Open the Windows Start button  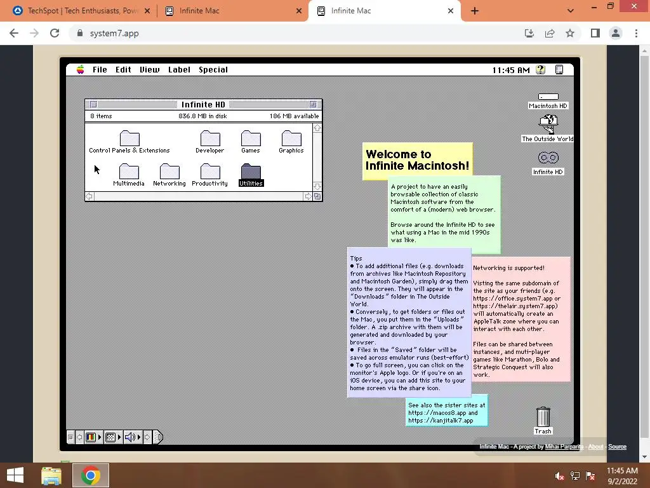[15, 475]
